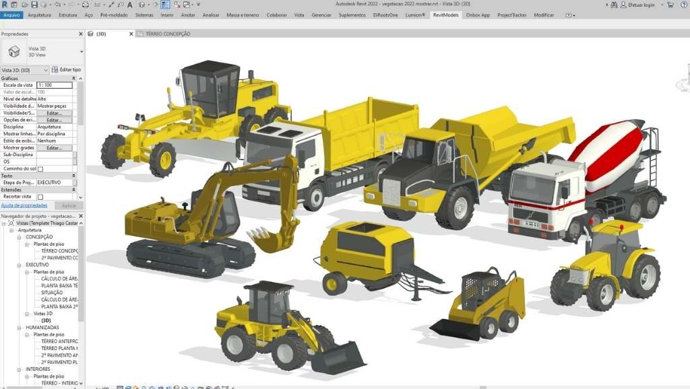
Task: Click the Editar tipo icon in Properties
Action: [55, 70]
